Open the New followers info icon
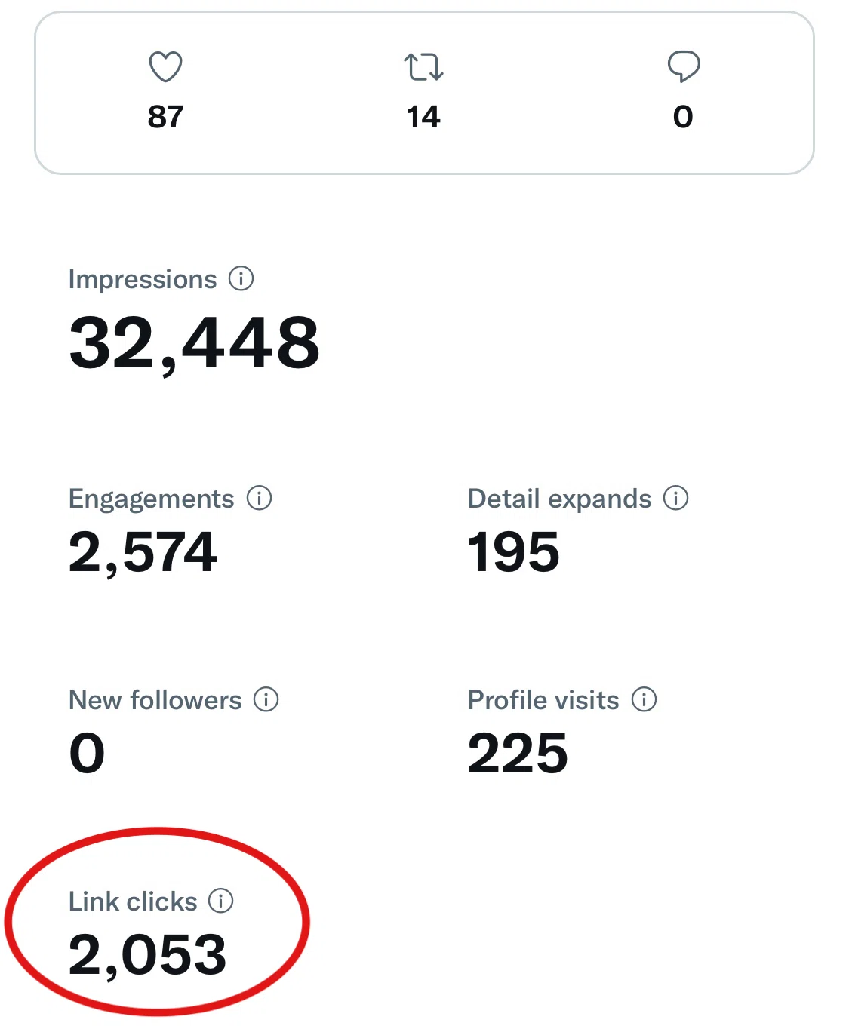Image resolution: width=849 pixels, height=1032 pixels. pyautogui.click(x=266, y=699)
